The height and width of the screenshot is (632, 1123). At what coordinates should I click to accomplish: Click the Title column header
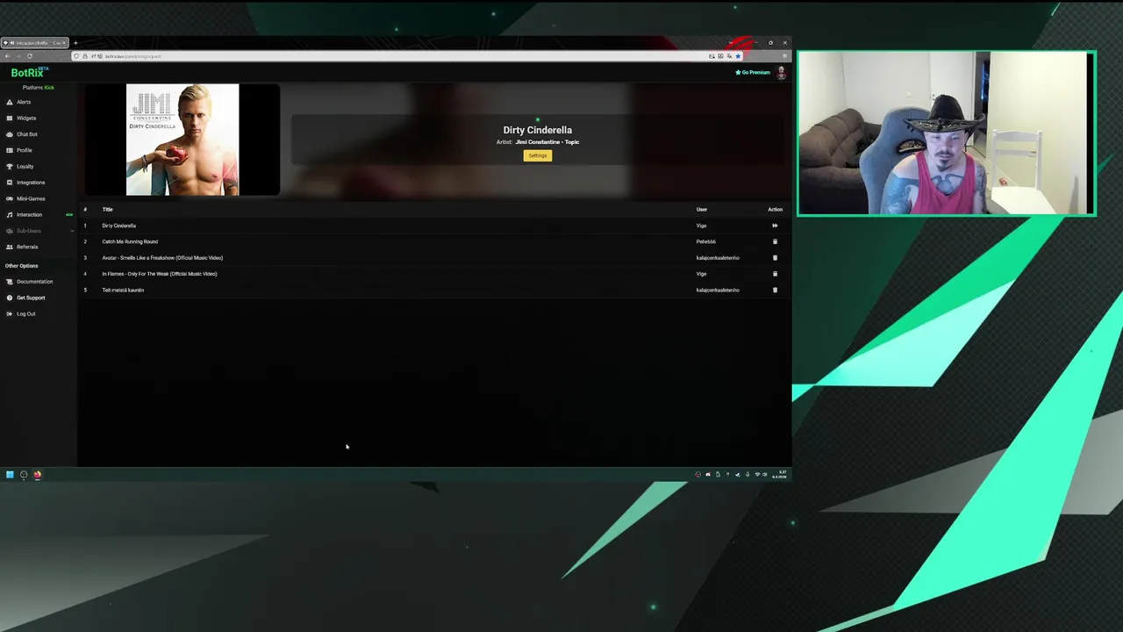click(107, 210)
